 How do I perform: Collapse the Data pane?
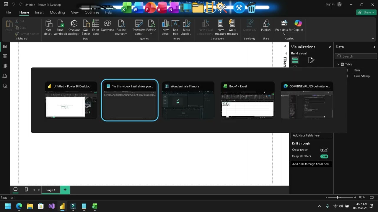tap(374, 47)
